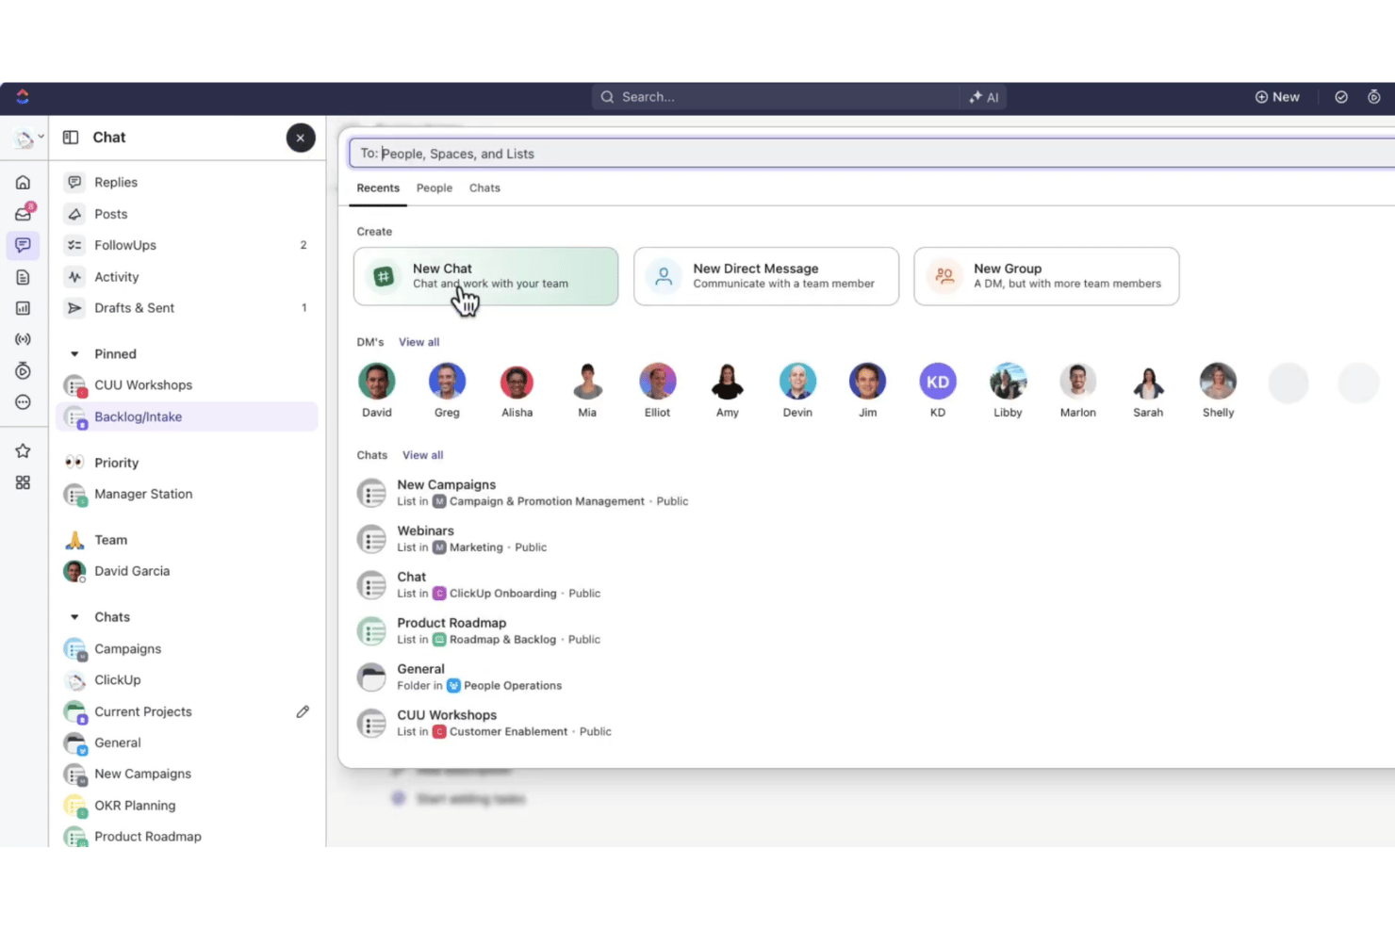Open pinned CUU Workshops chat in sidebar
This screenshot has height=930, width=1395.
[x=188, y=385]
